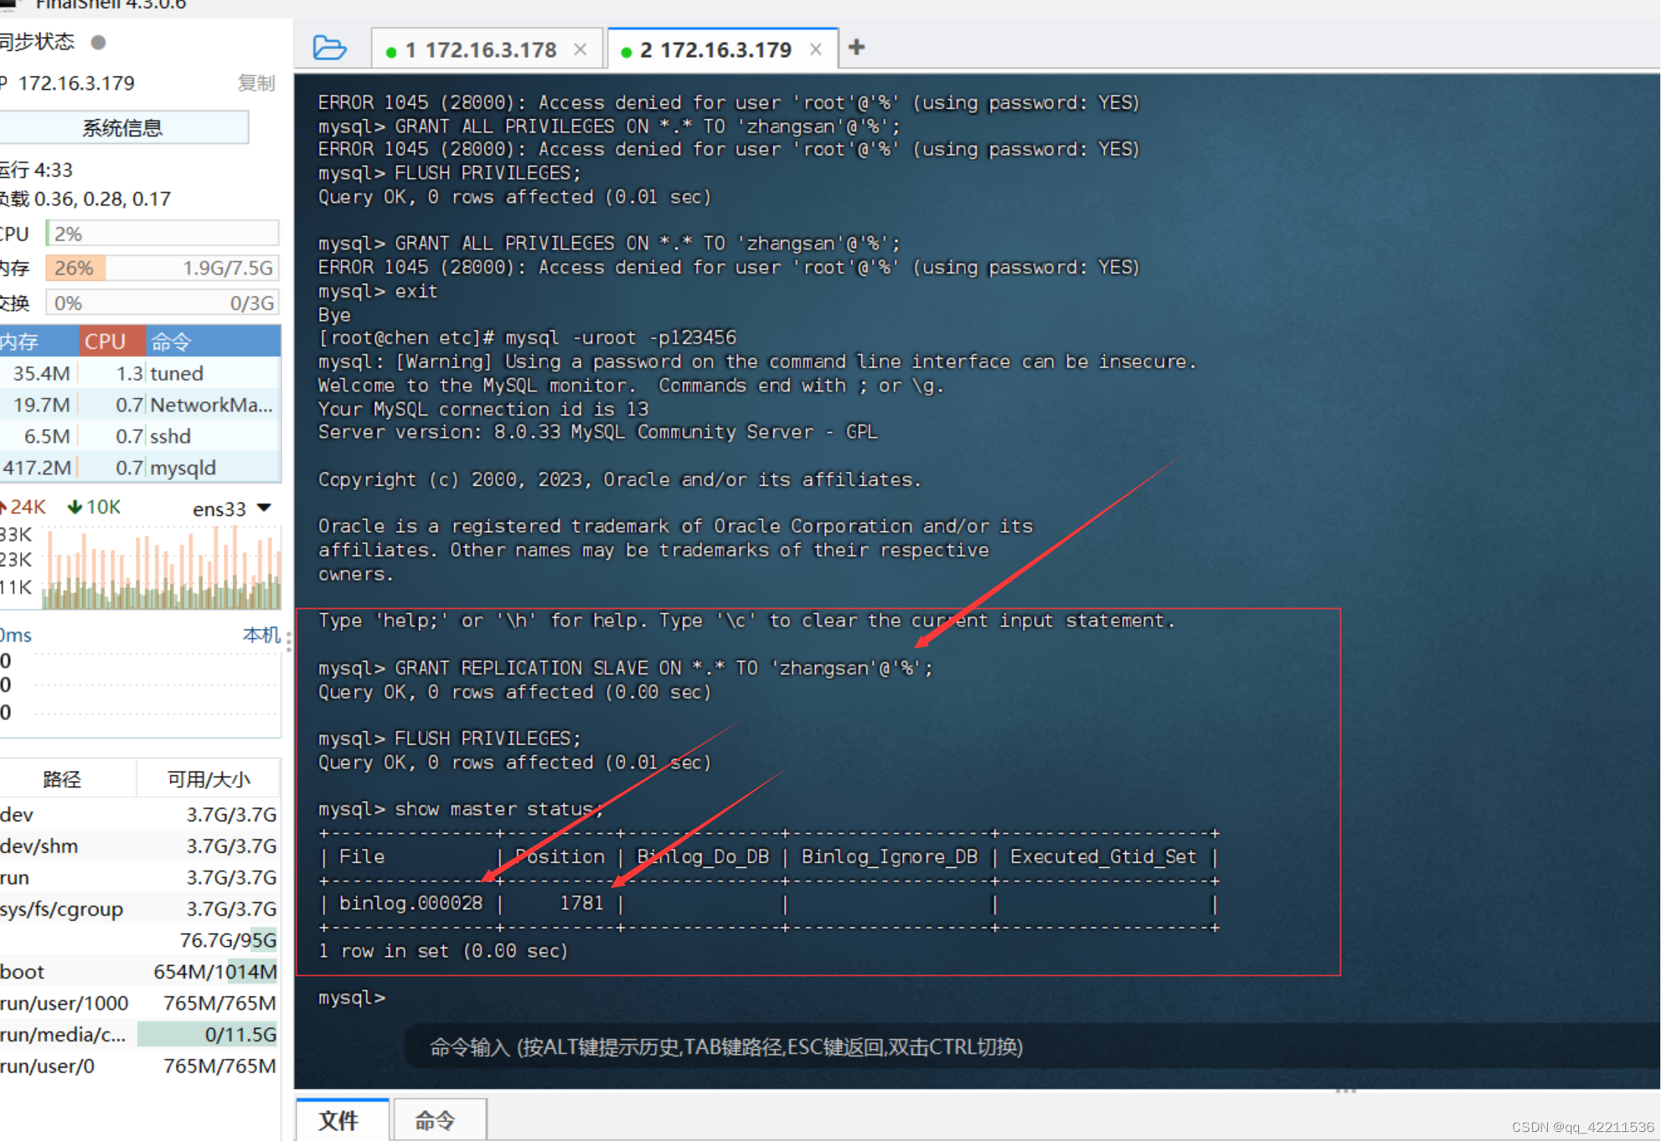Open the folder connection manager icon
Image resolution: width=1667 pixels, height=1142 pixels.
click(329, 48)
